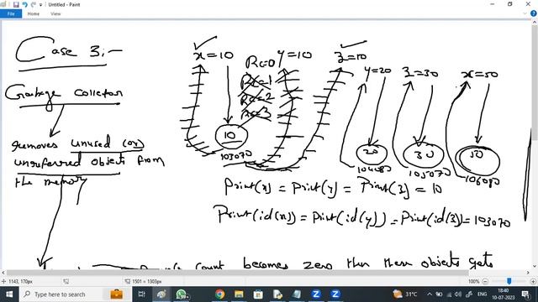Open the second Zoom icon on taskbar

coord(335,294)
